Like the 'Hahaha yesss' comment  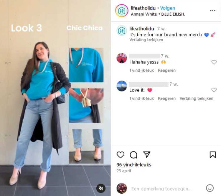click(x=214, y=62)
